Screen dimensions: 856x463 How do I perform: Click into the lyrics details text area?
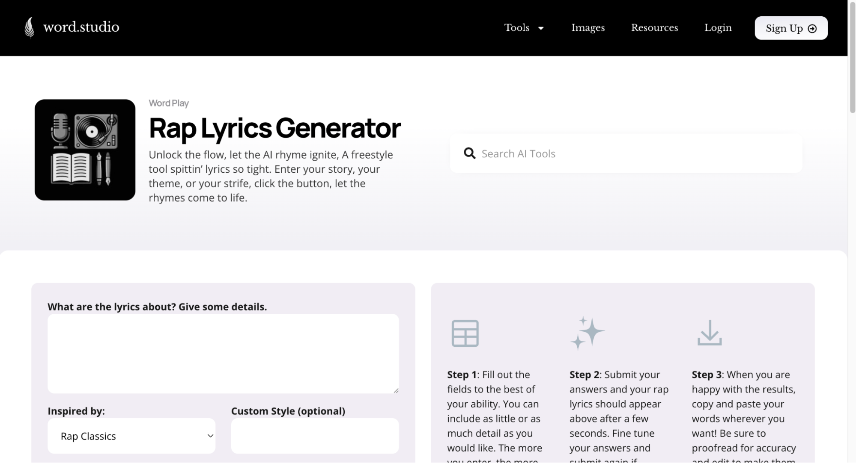(x=223, y=353)
